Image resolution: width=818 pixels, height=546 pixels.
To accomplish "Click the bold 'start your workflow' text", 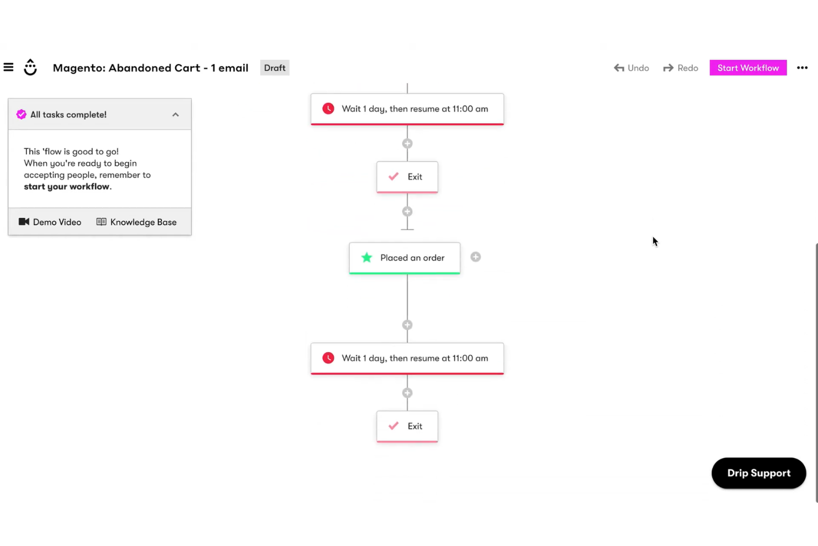I will pyautogui.click(x=66, y=186).
